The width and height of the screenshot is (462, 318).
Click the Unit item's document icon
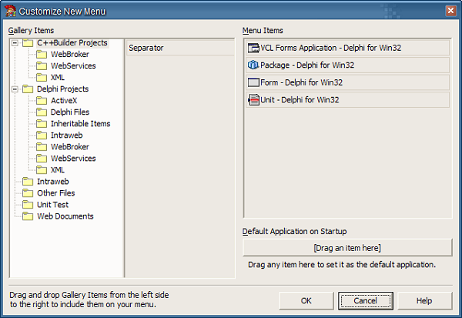pyautogui.click(x=253, y=100)
